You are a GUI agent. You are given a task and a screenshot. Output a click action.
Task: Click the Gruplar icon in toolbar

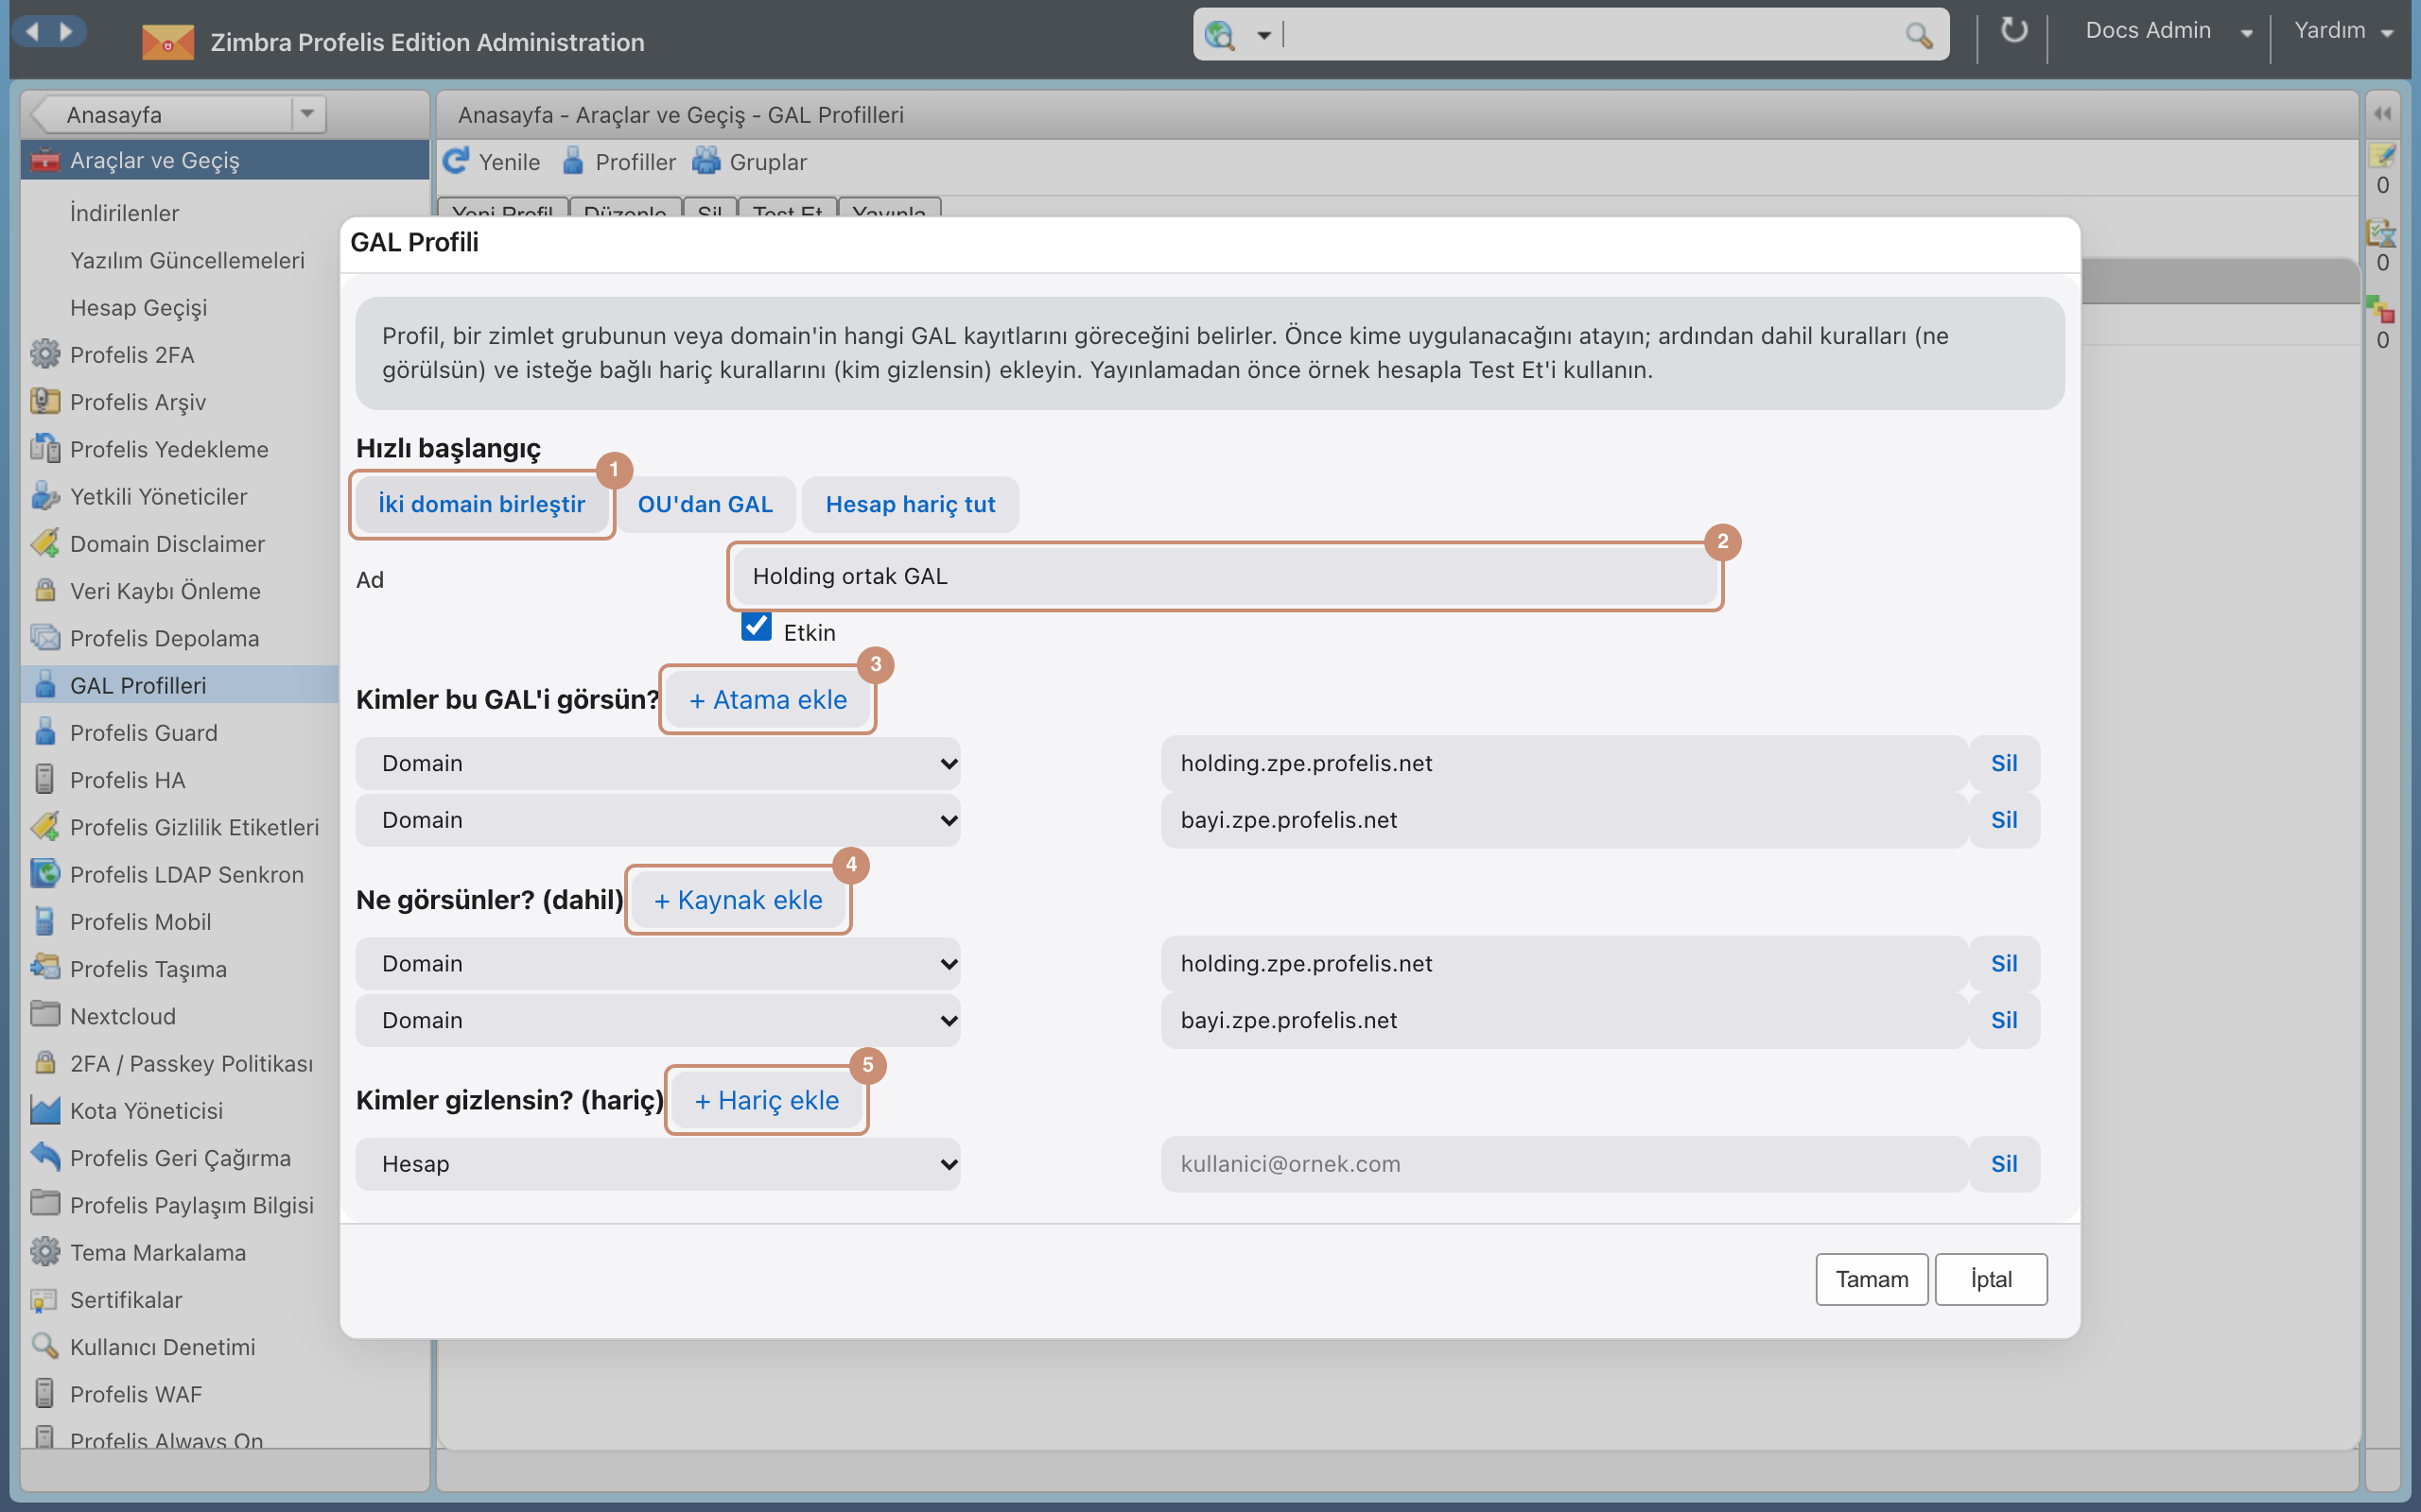pos(706,161)
